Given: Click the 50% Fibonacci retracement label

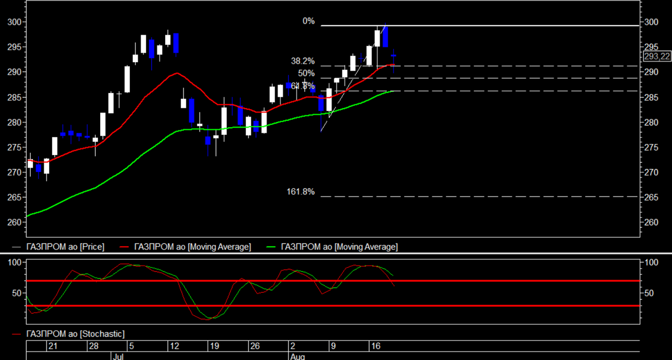Looking at the screenshot, I should coord(306,73).
